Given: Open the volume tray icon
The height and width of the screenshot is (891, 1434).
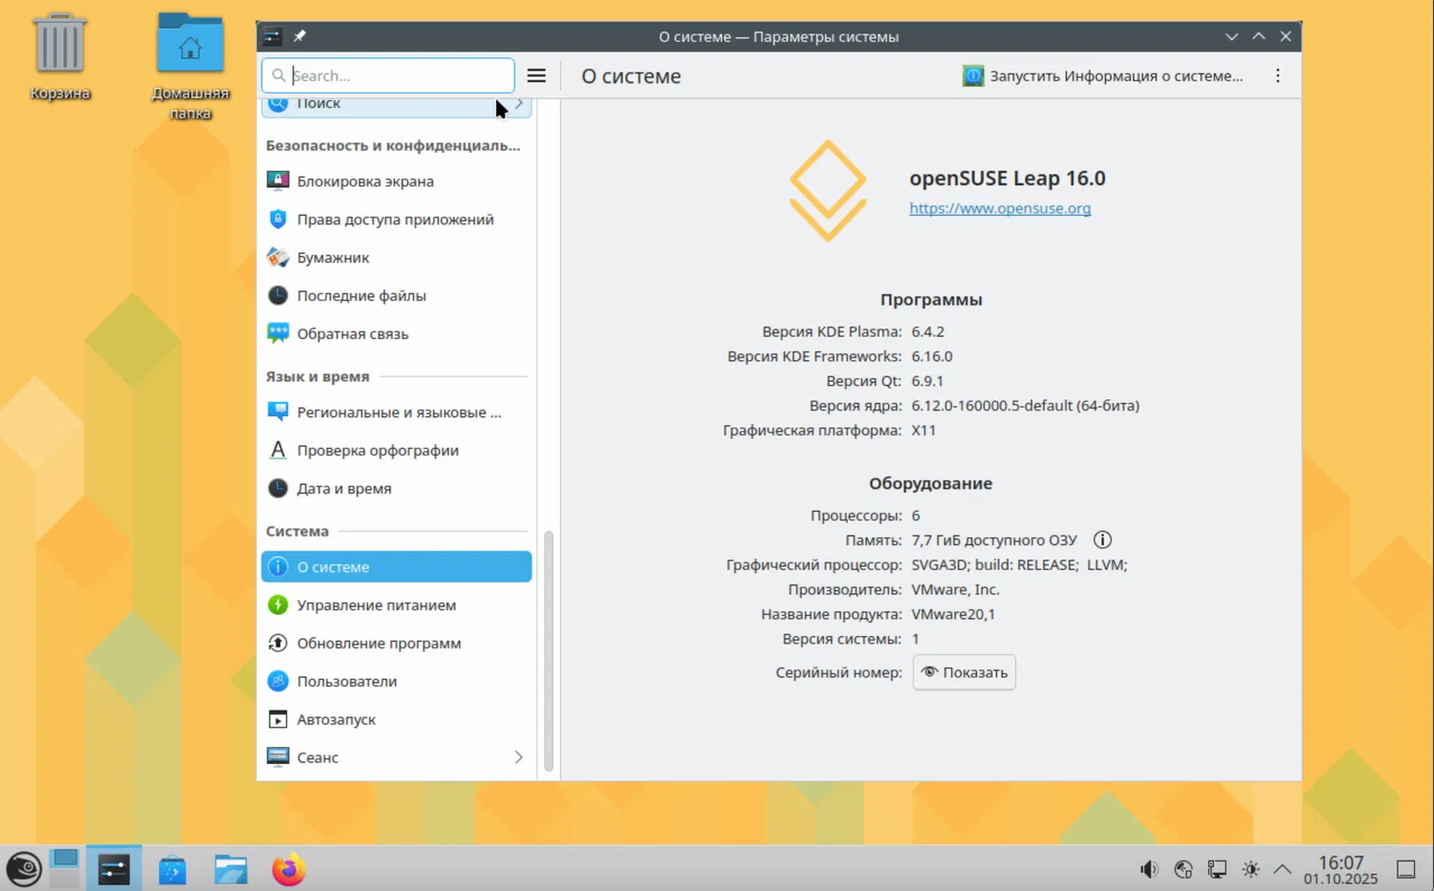Looking at the screenshot, I should click(x=1149, y=869).
